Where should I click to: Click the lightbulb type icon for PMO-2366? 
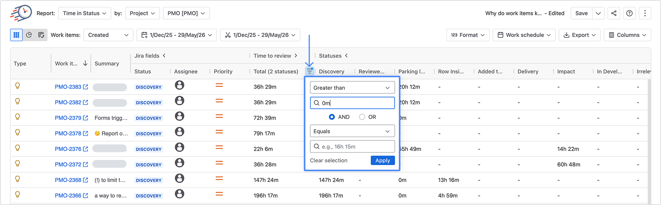pyautogui.click(x=18, y=195)
